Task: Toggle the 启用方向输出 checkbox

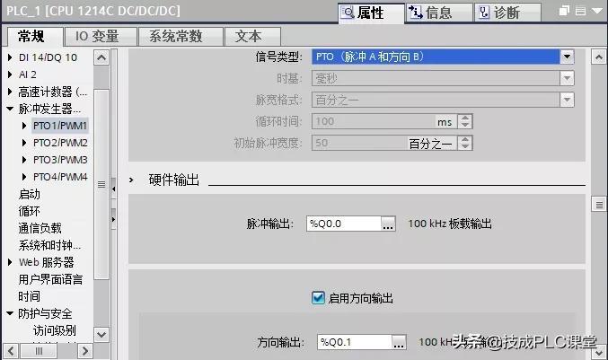Action: coord(318,298)
